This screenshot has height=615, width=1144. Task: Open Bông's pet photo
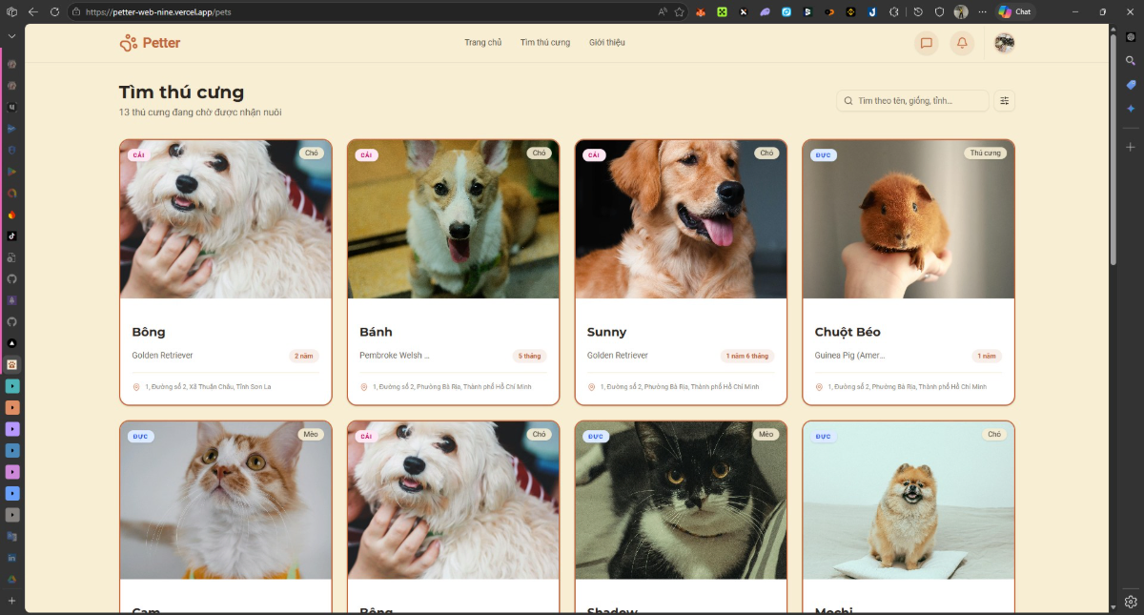pos(226,219)
